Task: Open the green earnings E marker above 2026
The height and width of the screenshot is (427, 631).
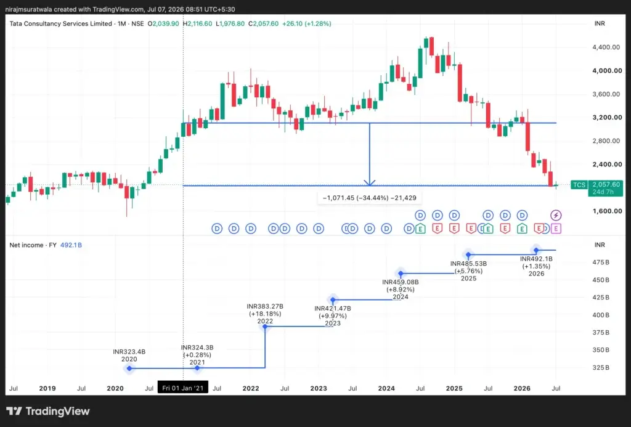Action: point(522,229)
